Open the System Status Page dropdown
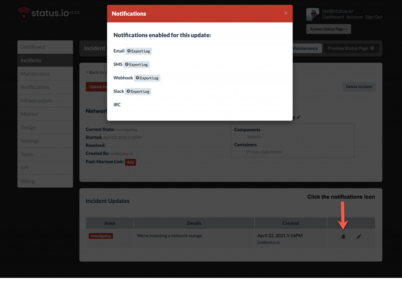The width and height of the screenshot is (402, 283). (x=328, y=29)
